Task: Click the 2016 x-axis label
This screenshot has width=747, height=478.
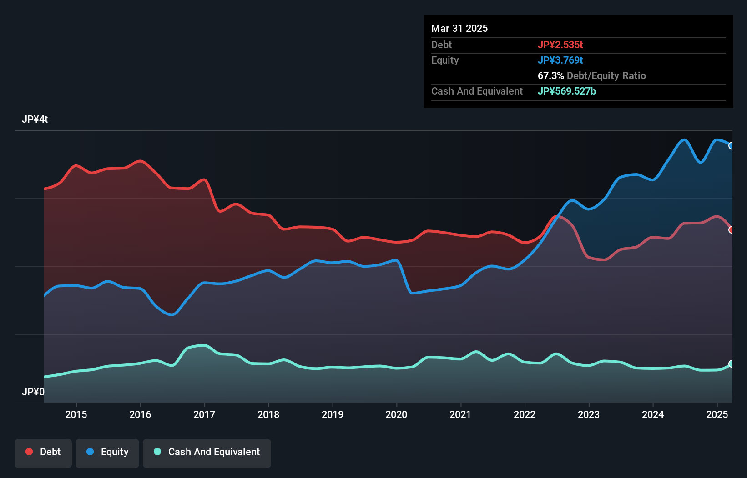Action: pos(140,414)
